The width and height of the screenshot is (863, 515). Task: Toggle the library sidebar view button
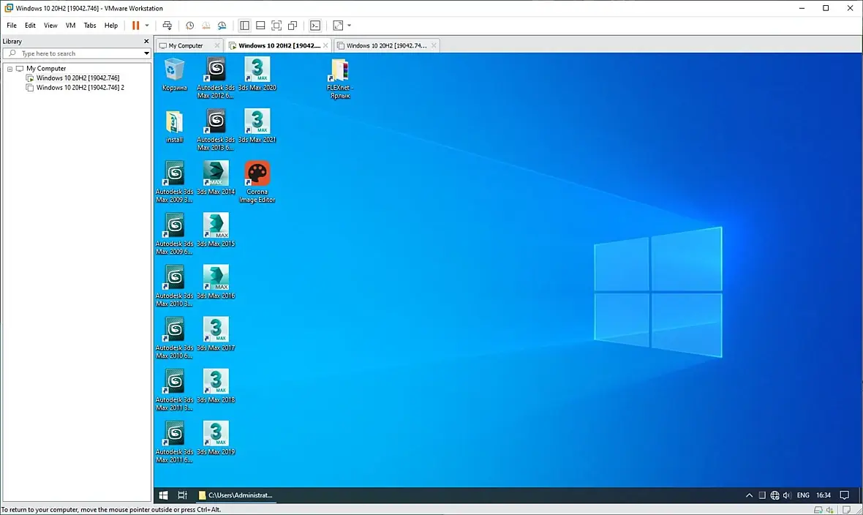click(x=244, y=26)
